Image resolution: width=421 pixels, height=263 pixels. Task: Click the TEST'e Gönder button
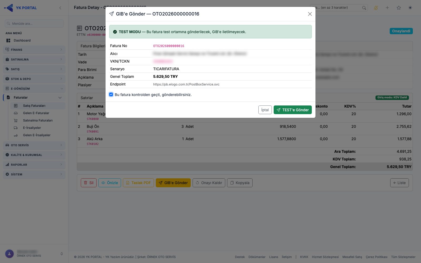click(x=293, y=110)
